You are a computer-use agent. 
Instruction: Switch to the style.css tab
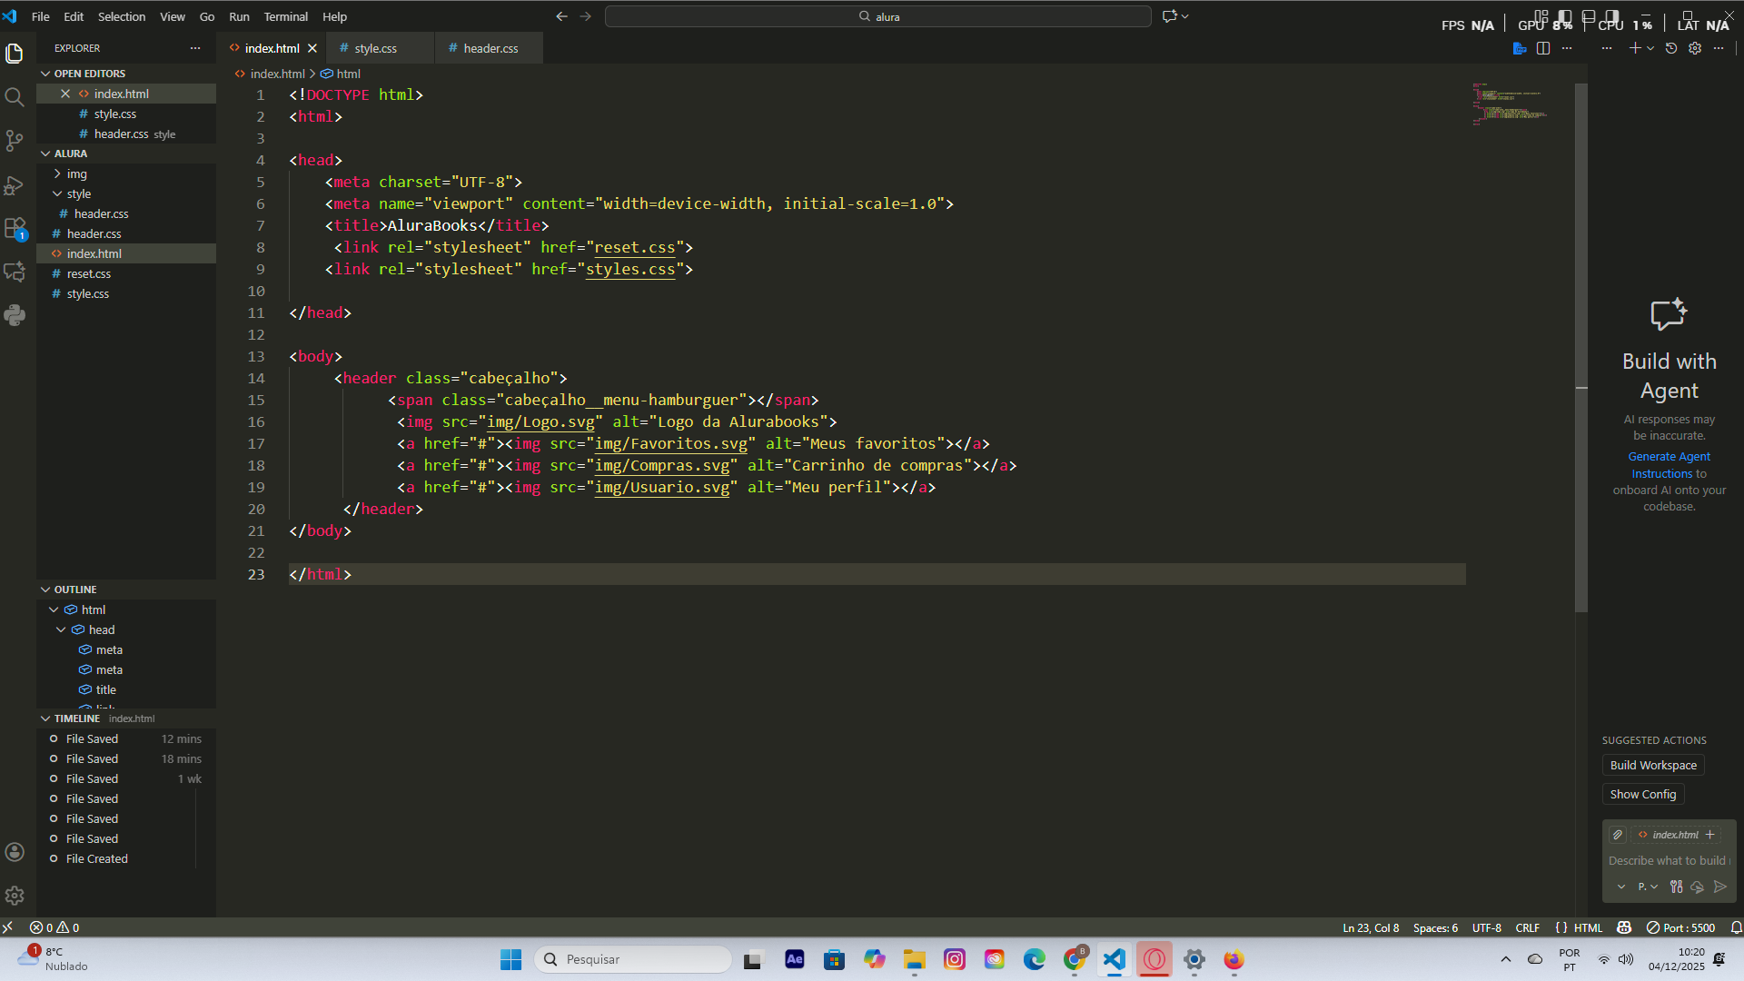pyautogui.click(x=374, y=48)
